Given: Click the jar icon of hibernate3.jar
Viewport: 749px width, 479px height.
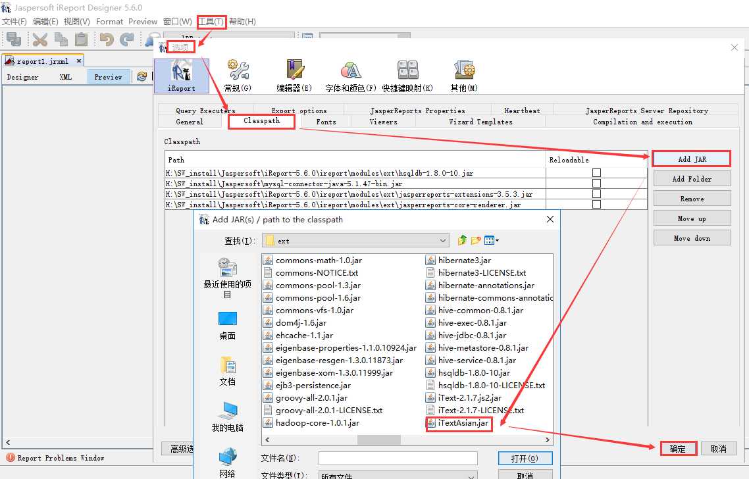Looking at the screenshot, I should [x=431, y=261].
